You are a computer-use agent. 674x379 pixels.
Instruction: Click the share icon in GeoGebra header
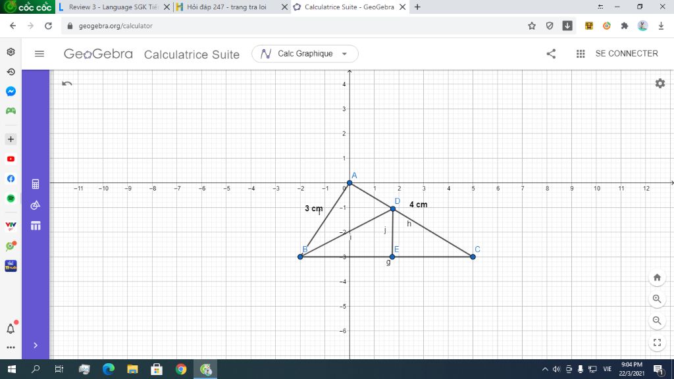[x=551, y=54]
